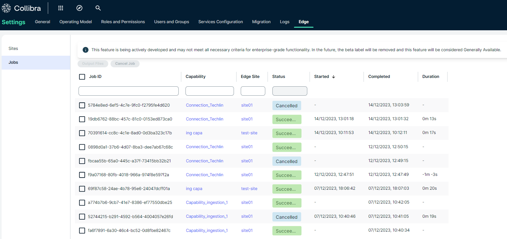
Task: Tick the checkbox for job fa6f7891
Action: [82, 231]
